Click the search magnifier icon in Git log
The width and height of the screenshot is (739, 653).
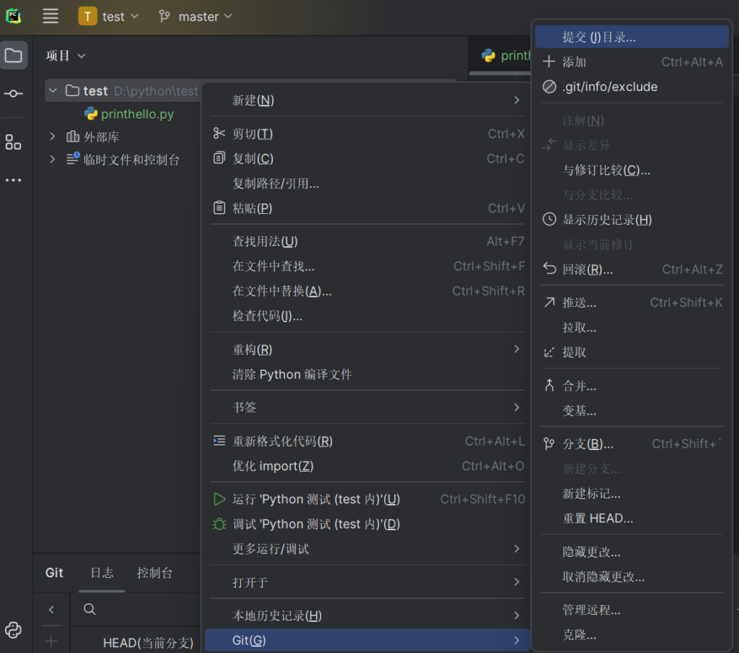[x=89, y=609]
